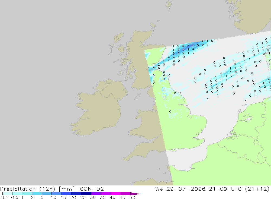Click the '30' legend scale label
Image resolution: width=271 pixels, height=199 pixels.
(x=93, y=197)
